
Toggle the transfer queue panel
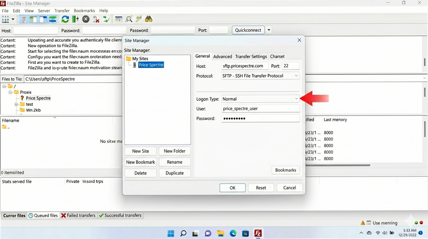click(x=52, y=19)
